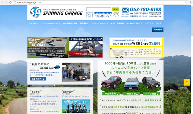Open the browser menu (three dots)
The height and width of the screenshot is (114, 193).
[x=190, y=2]
